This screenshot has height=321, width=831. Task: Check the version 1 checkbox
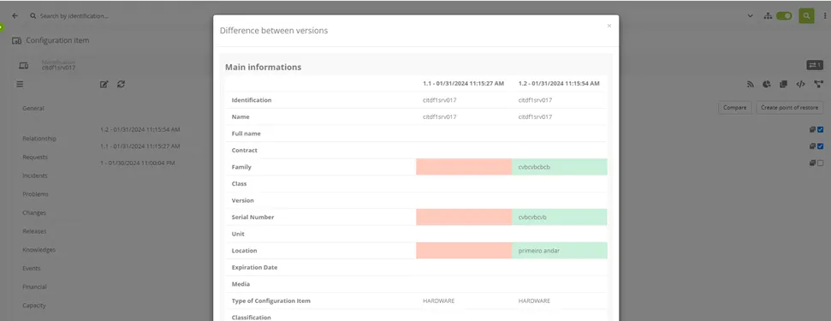point(821,163)
